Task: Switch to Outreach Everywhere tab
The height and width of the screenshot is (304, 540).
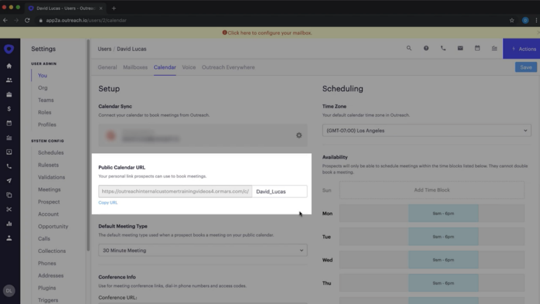Action: [228, 67]
